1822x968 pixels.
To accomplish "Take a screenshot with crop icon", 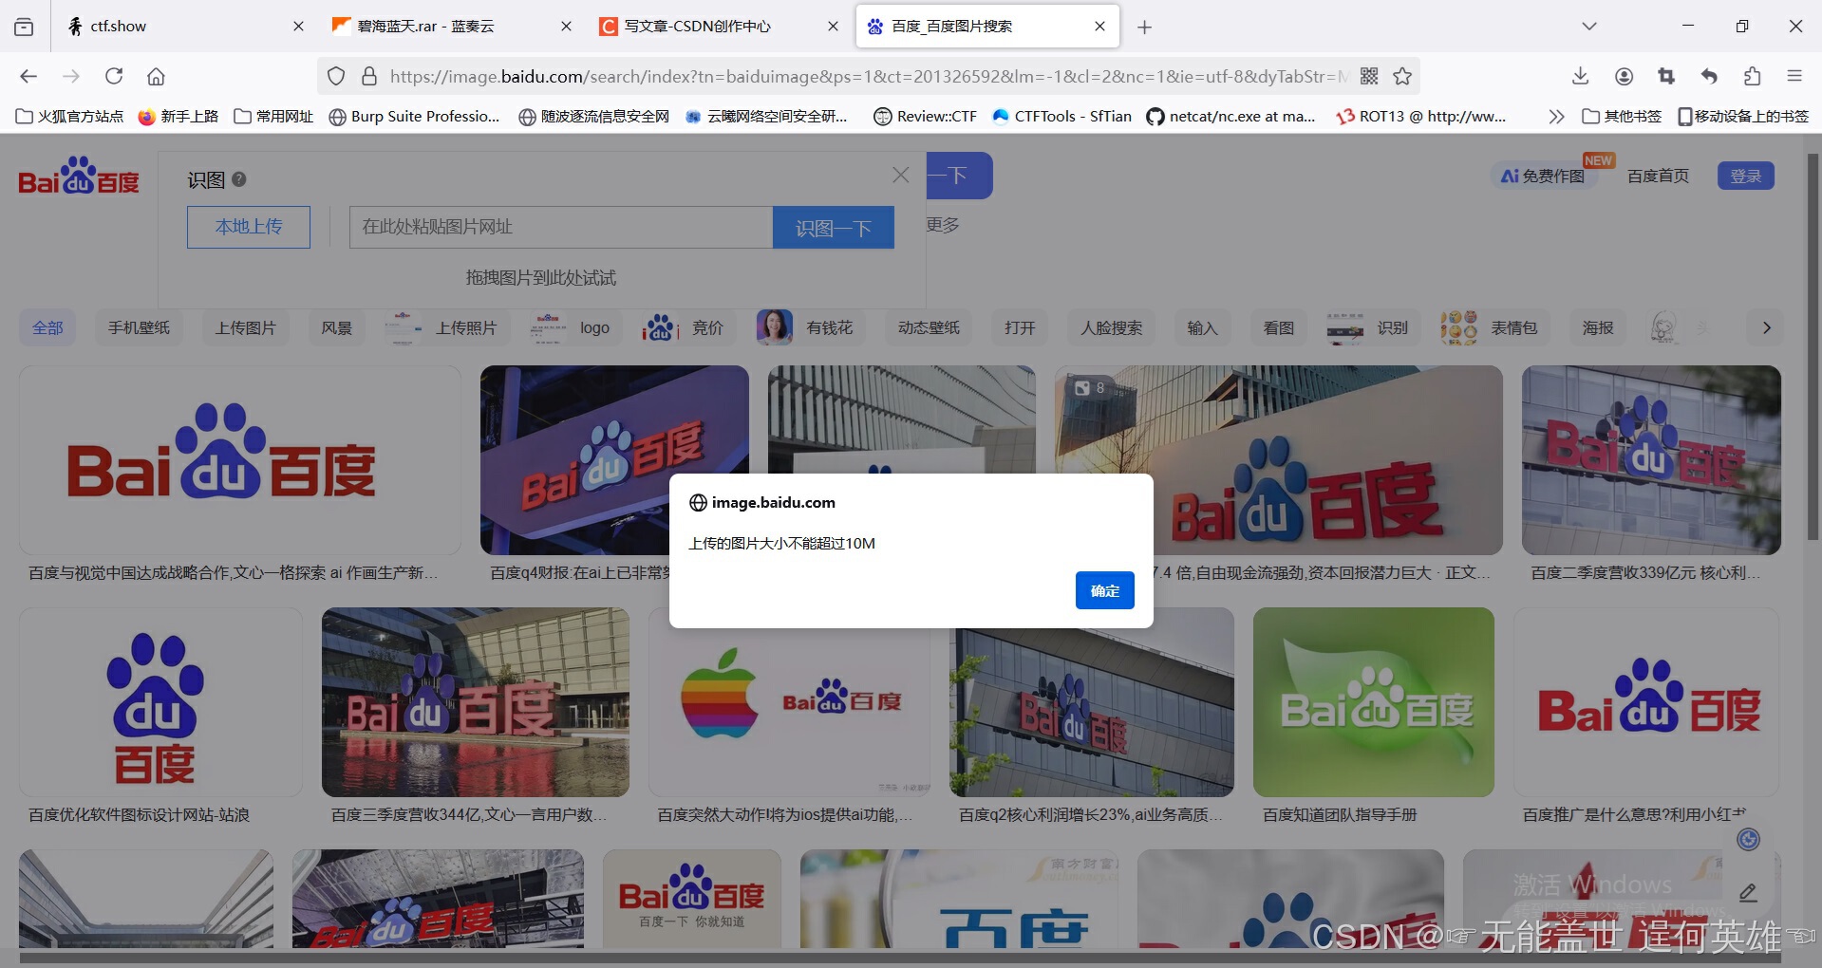I will [x=1666, y=76].
